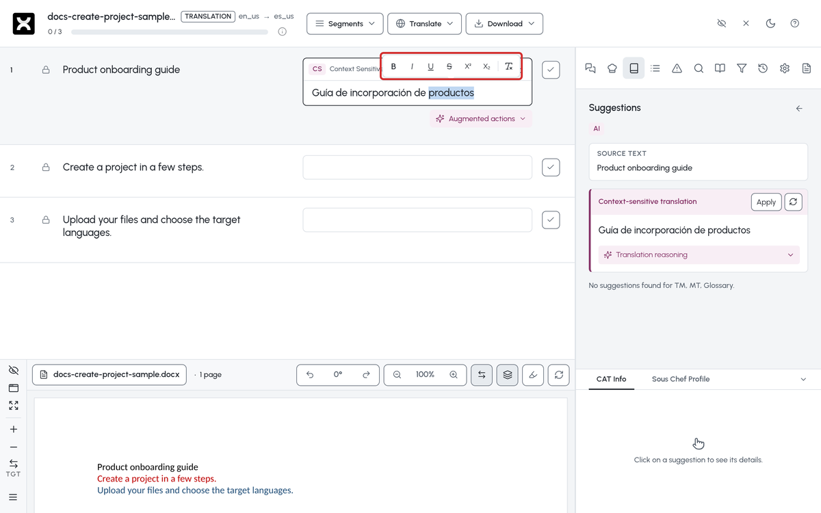This screenshot has width=821, height=513.
Task: Apply strikethrough formatting
Action: tap(449, 66)
